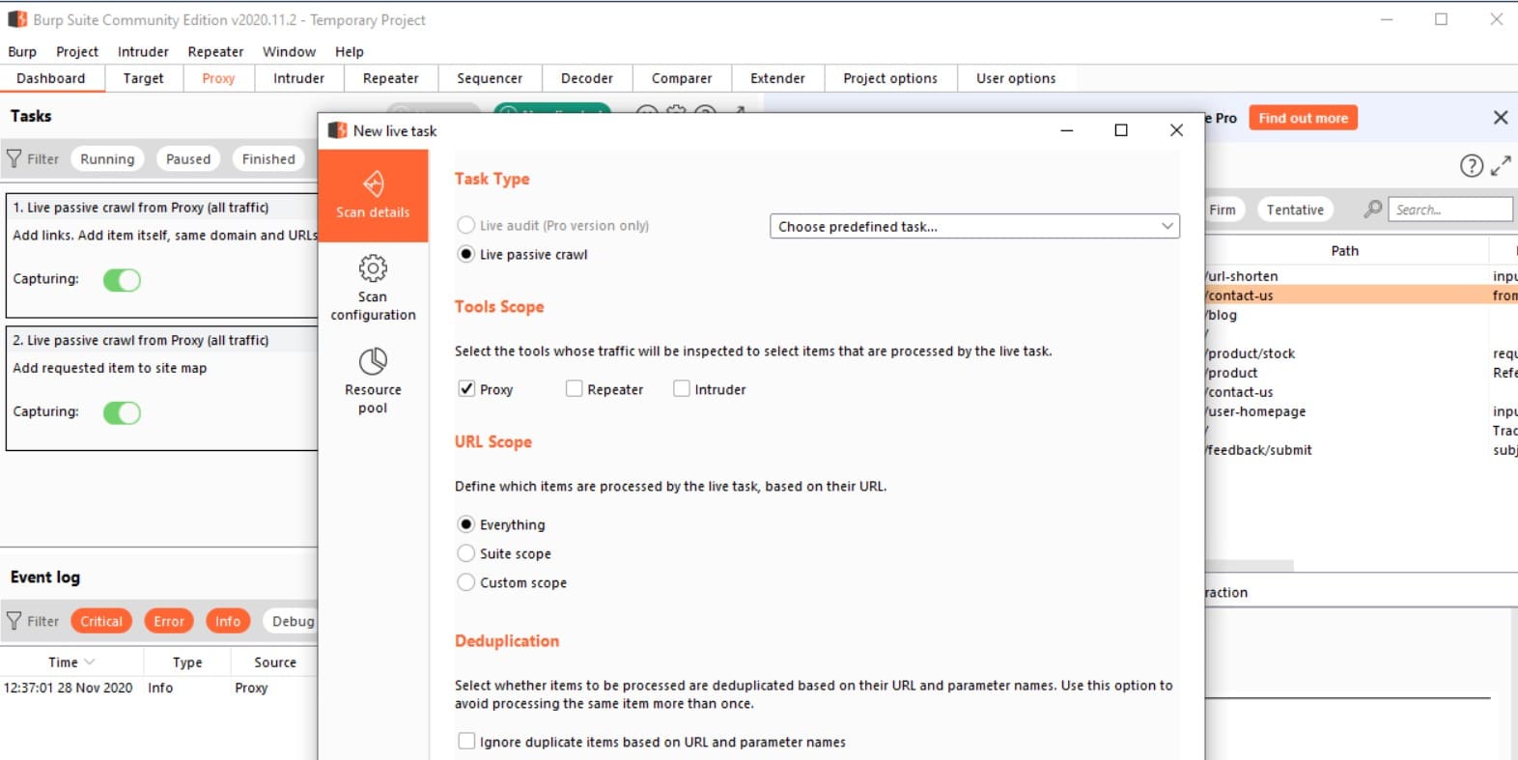Filter tasks by Finished
Image resolution: width=1518 pixels, height=760 pixels.
coord(268,158)
